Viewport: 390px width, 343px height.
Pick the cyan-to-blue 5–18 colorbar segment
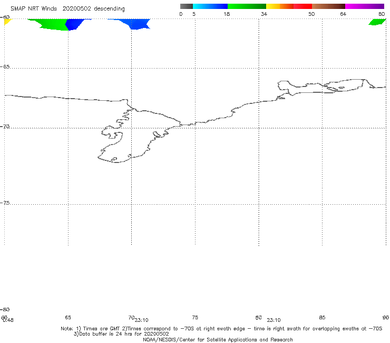point(210,6)
